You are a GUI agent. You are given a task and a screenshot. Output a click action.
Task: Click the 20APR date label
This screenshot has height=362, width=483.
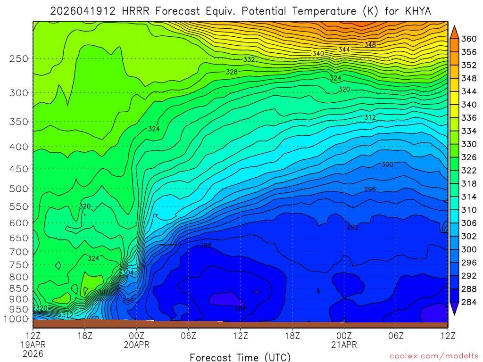136,345
